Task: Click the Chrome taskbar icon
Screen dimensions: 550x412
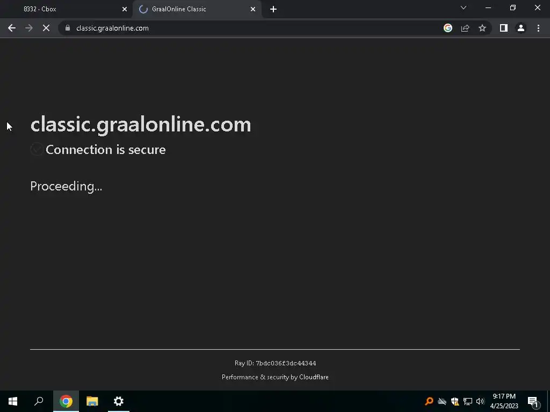Action: click(66, 401)
